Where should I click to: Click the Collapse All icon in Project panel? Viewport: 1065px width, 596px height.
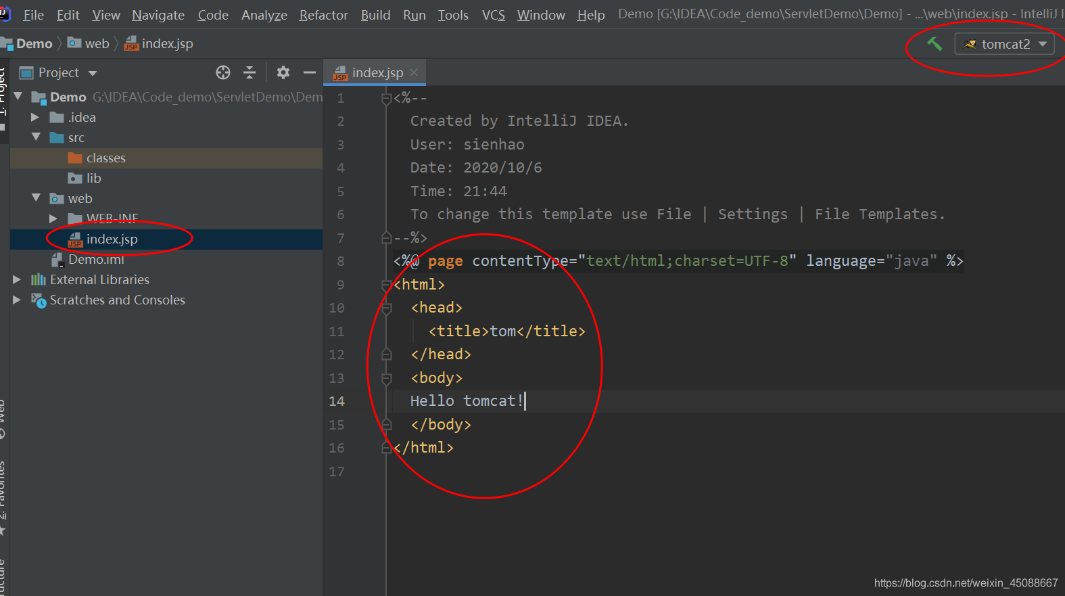point(250,72)
